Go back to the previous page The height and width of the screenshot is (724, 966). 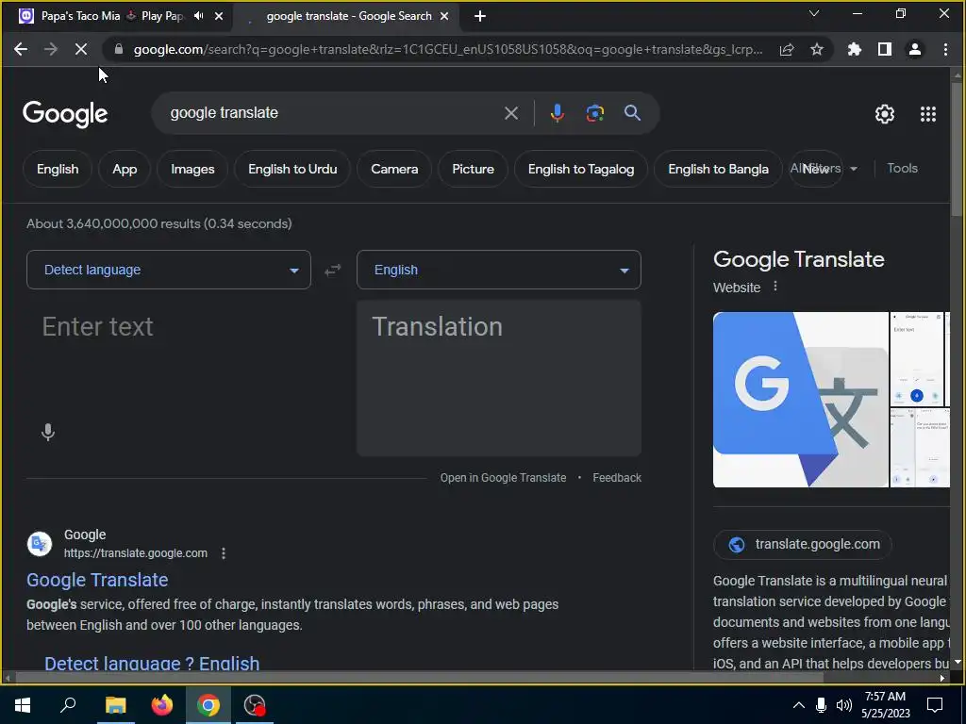[x=21, y=49]
